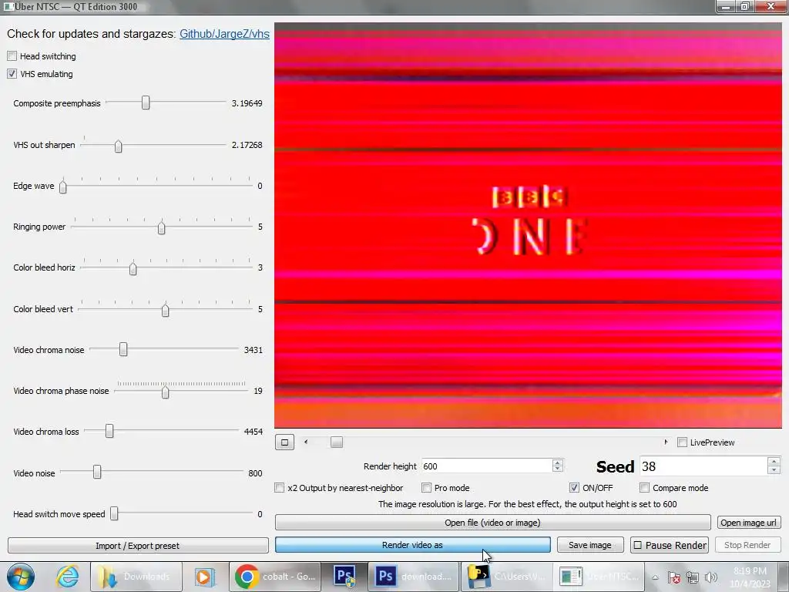
Task: Enable x2 Output by nearest-neighbor
Action: 279,488
